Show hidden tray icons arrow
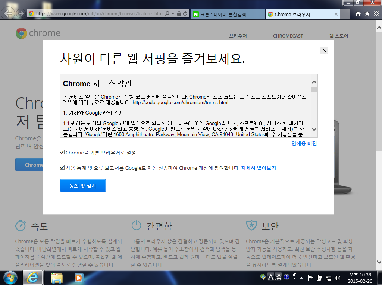This screenshot has width=382, height=285. (301, 278)
